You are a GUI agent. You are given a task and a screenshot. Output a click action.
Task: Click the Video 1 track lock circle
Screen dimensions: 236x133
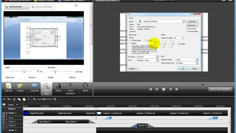[7, 113]
